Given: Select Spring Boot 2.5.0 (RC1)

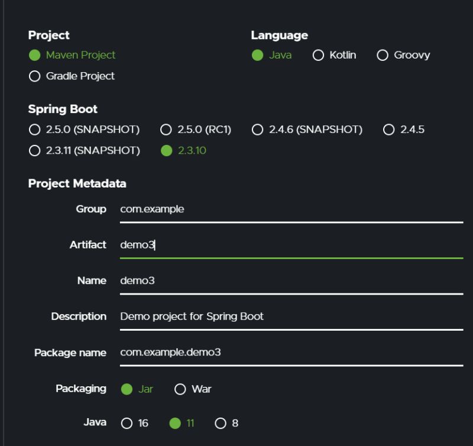Looking at the screenshot, I should click(x=166, y=130).
